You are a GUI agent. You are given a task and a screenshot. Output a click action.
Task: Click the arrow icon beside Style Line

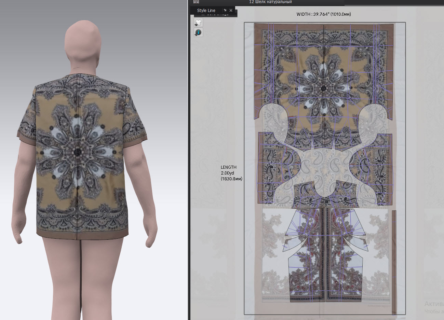tap(225, 11)
